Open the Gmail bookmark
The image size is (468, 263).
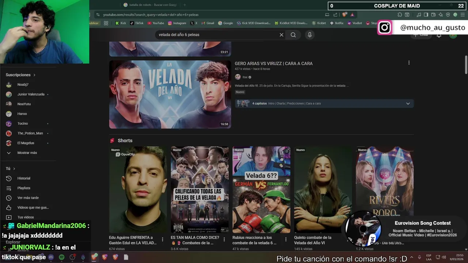pyautogui.click(x=207, y=23)
